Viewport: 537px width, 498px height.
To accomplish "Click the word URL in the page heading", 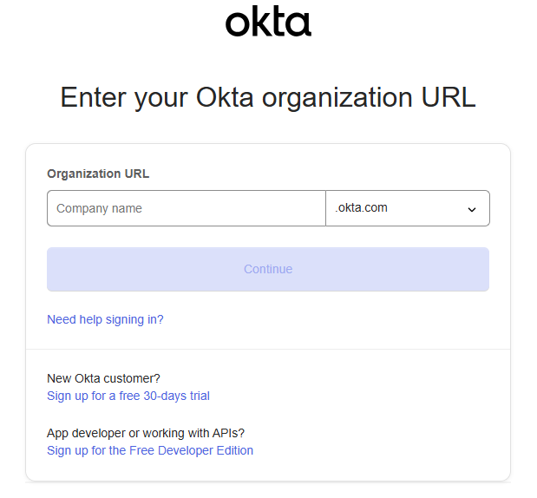I will click(x=449, y=98).
